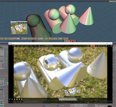Click the small render preview window in the 3D viewport
116x107 pixels.
pyautogui.click(x=19, y=28)
